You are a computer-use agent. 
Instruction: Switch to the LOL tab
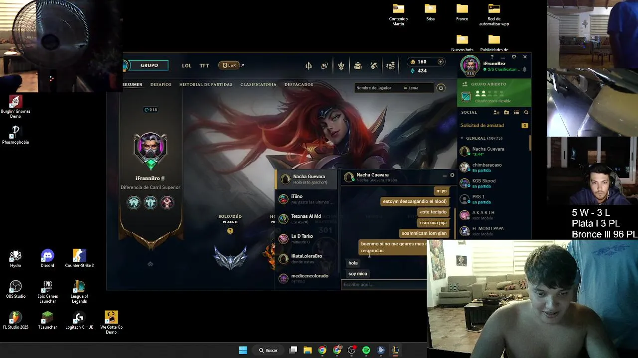(x=186, y=66)
